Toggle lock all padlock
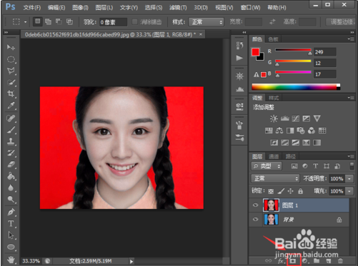 pyautogui.click(x=301, y=191)
